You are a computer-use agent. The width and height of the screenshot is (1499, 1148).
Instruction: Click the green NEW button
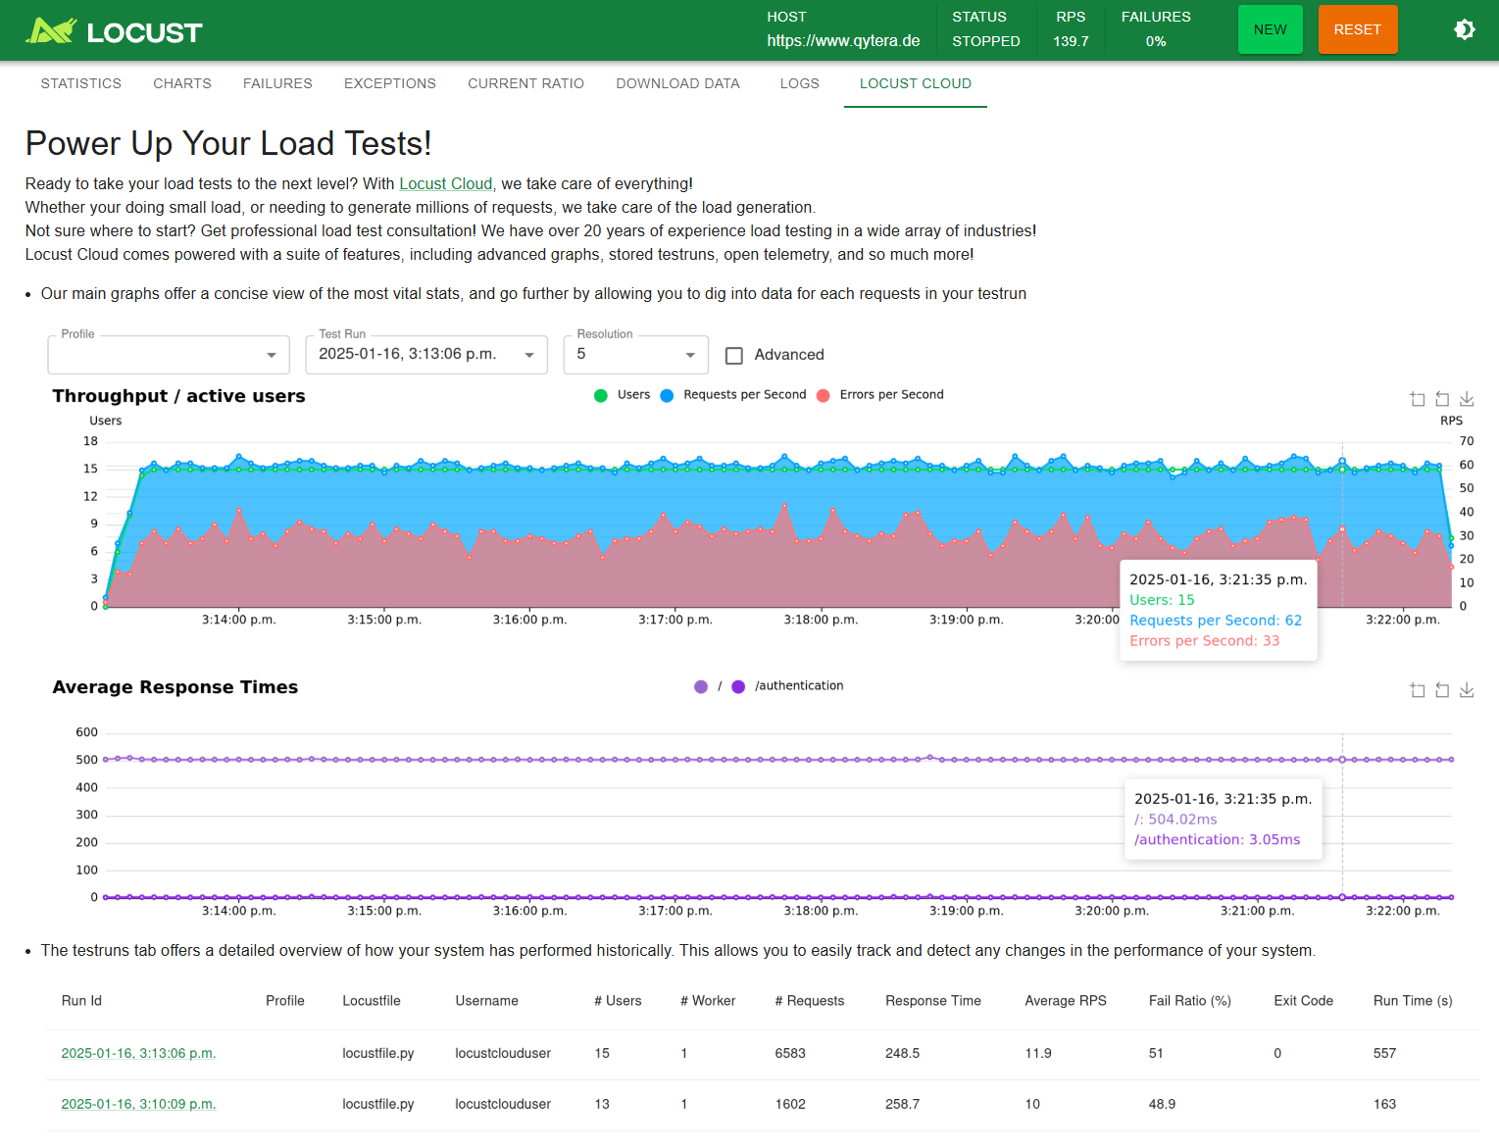(1270, 29)
